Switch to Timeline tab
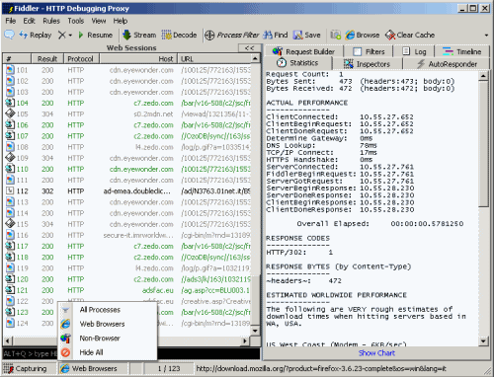This screenshot has height=377, width=494. coord(461,51)
